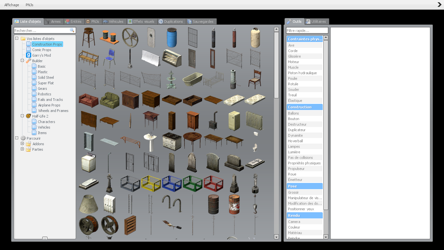The width and height of the screenshot is (444, 250).
Task: Expand the Parties folder
Action: [x=22, y=149]
